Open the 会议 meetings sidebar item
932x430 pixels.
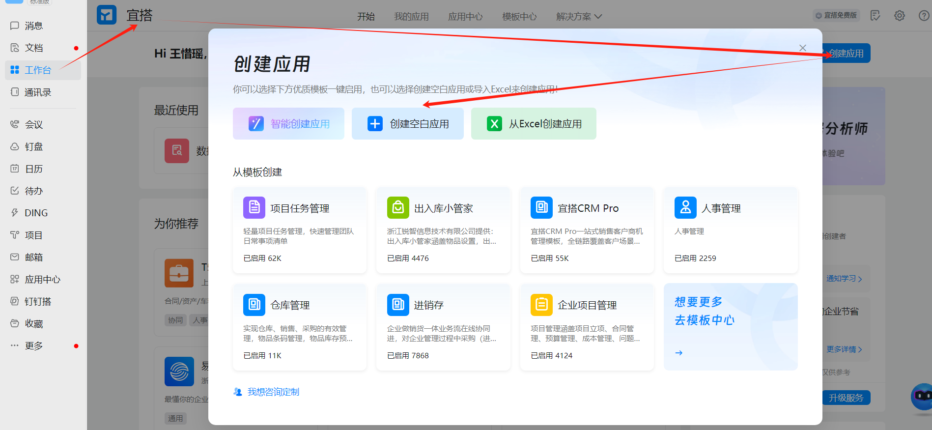click(x=43, y=124)
